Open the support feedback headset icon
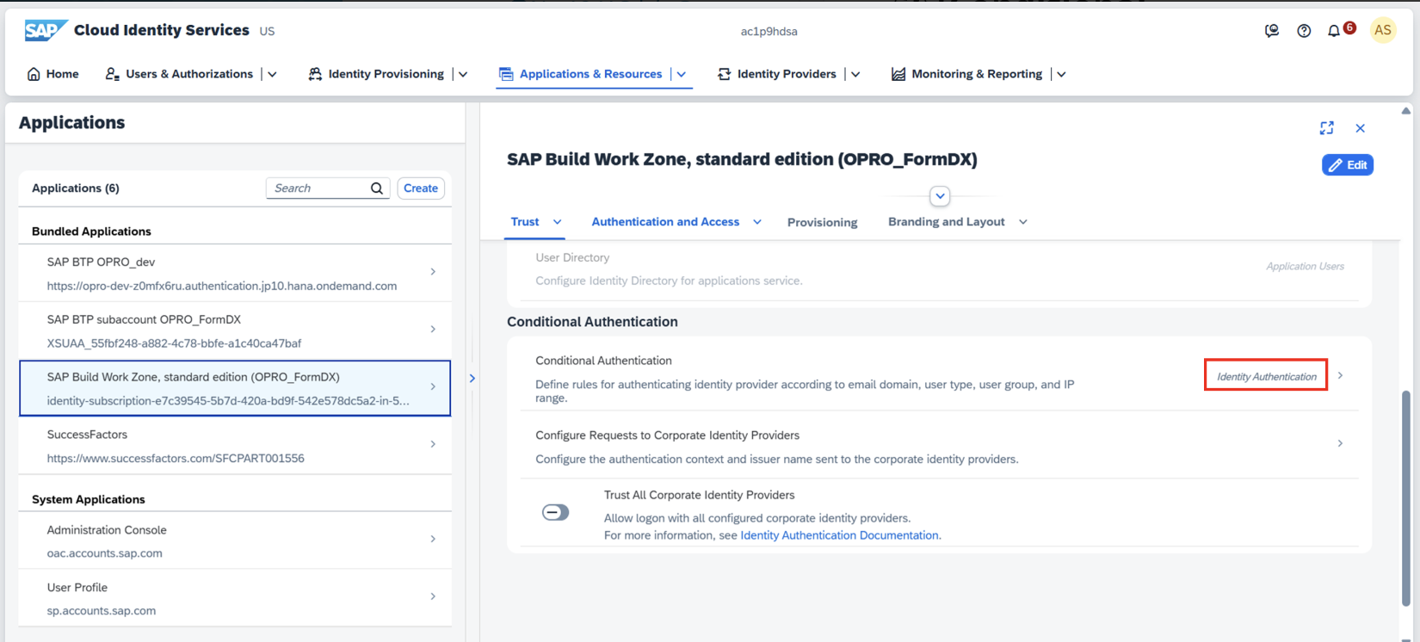This screenshot has width=1420, height=642. (1271, 31)
